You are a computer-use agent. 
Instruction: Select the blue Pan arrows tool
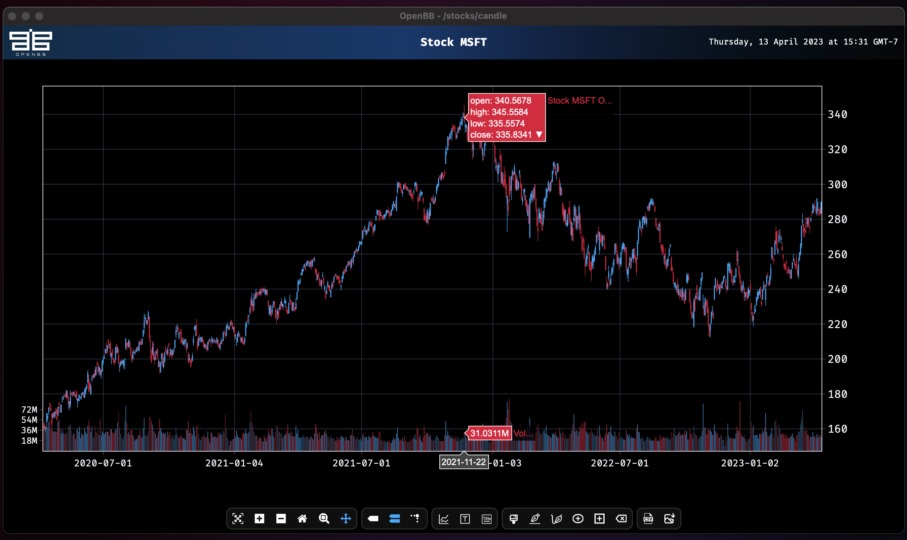346,518
